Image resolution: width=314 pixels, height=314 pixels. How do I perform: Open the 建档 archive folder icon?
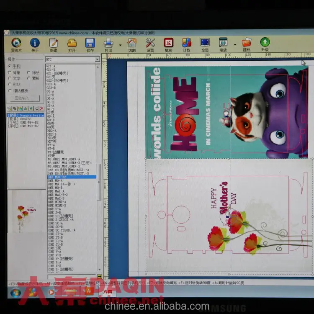tap(247, 45)
